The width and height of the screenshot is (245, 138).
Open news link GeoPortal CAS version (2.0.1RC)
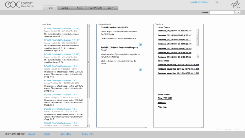62,40
